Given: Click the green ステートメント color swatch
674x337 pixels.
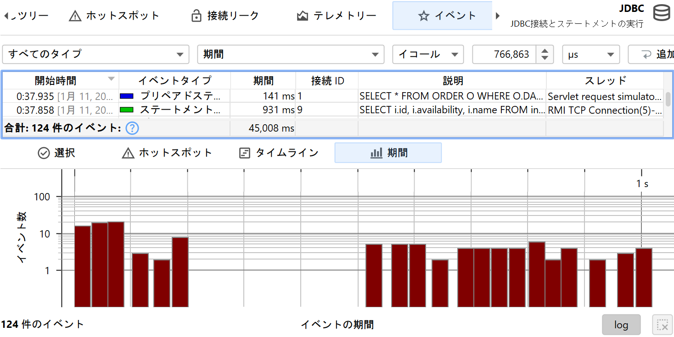Looking at the screenshot, I should [126, 110].
